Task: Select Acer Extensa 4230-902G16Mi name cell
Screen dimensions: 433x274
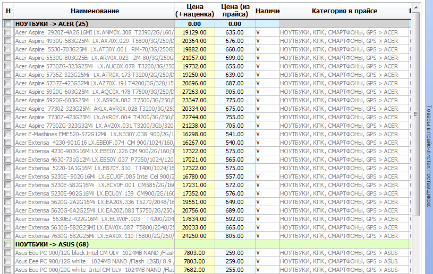Action: point(95,151)
